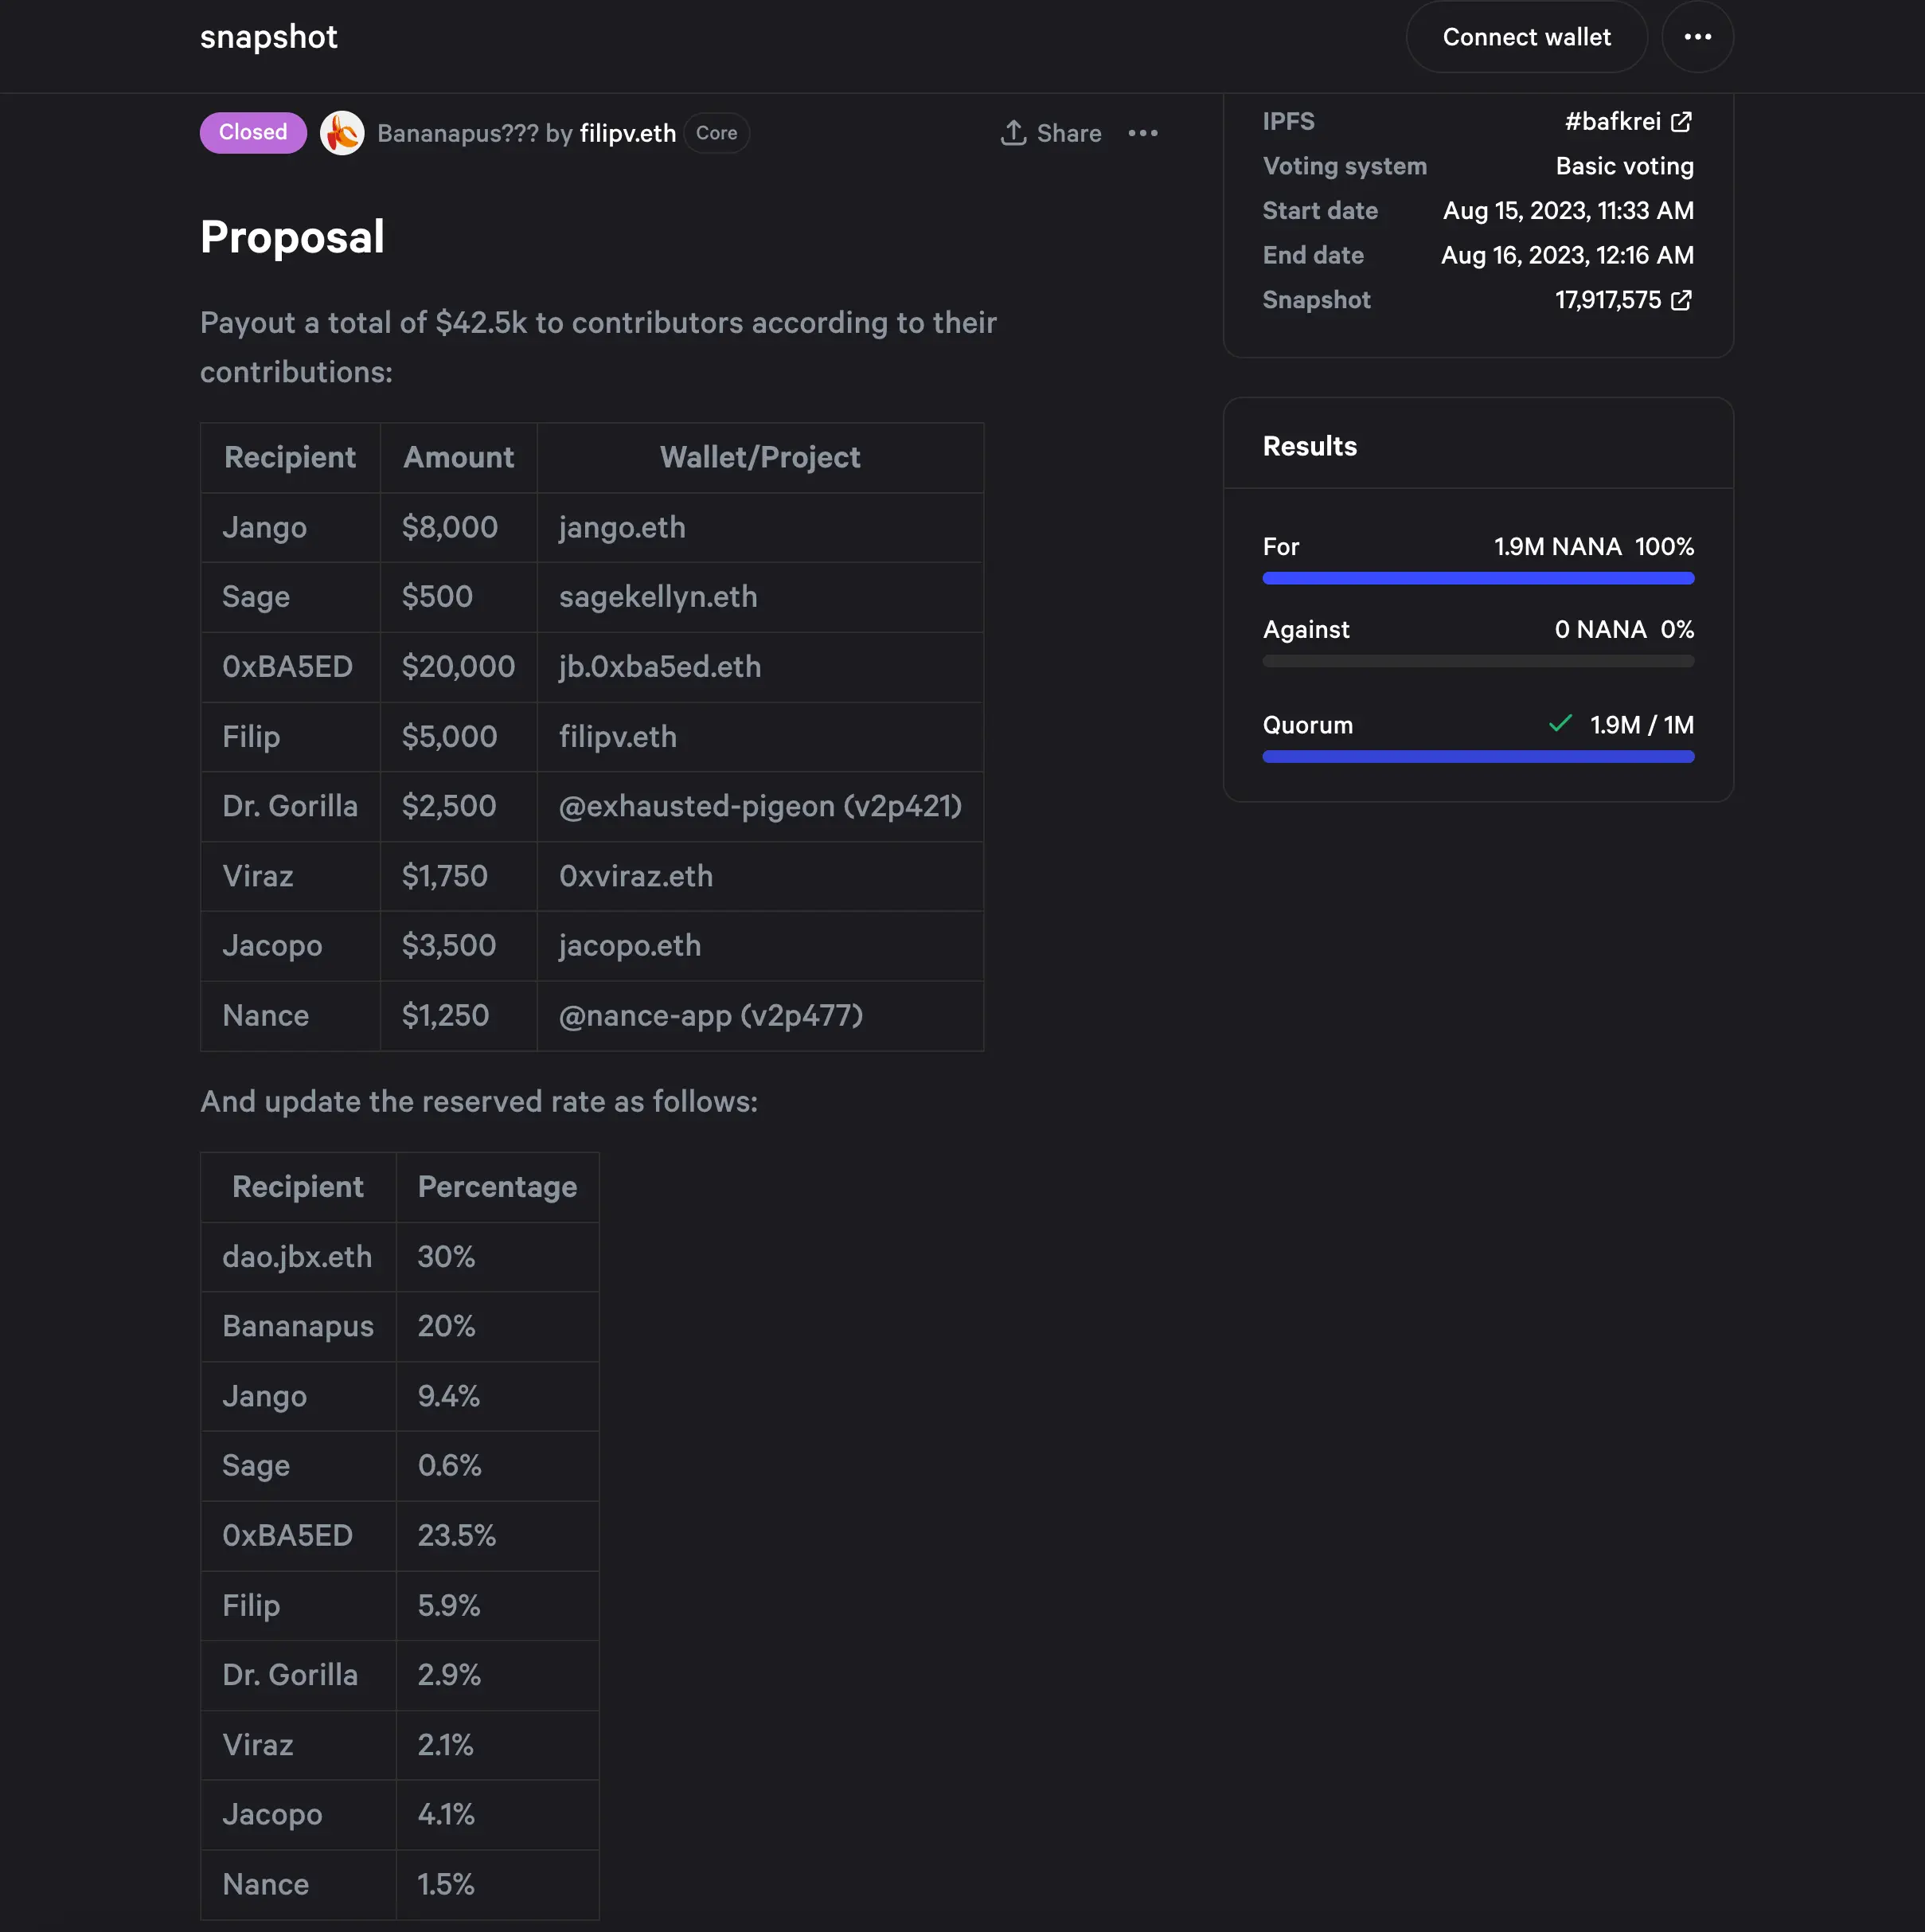The image size is (1925, 1932).
Task: Click the green quorum checkmark
Action: point(1560,724)
